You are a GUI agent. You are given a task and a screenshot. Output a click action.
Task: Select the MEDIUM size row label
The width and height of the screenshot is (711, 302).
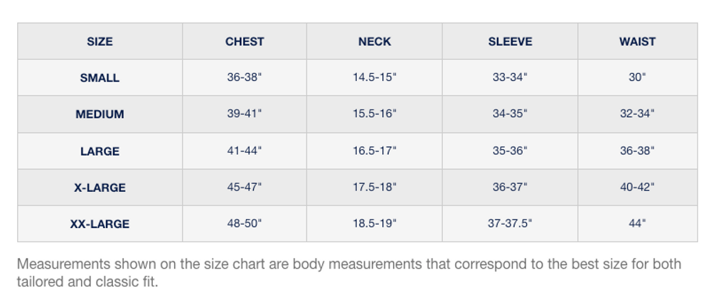click(100, 114)
